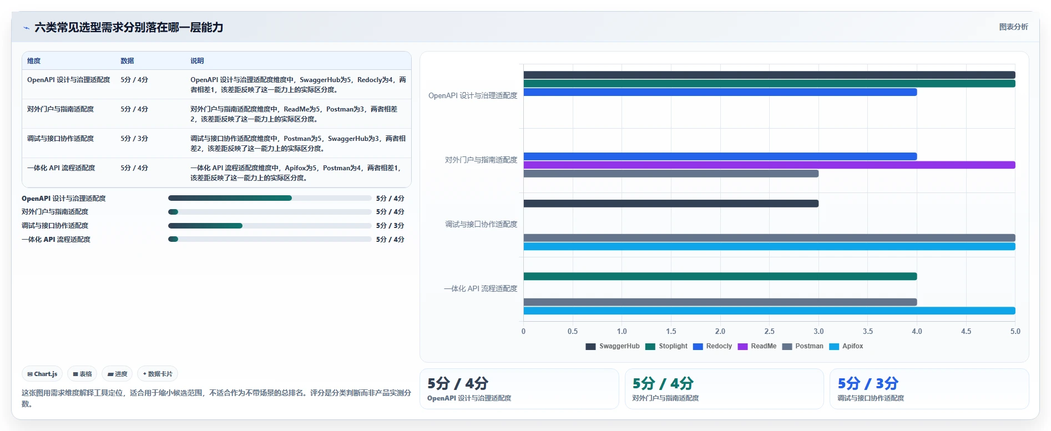1051x431 pixels.
Task: Toggle the Stoplight series in the chart legend
Action: pyautogui.click(x=666, y=346)
